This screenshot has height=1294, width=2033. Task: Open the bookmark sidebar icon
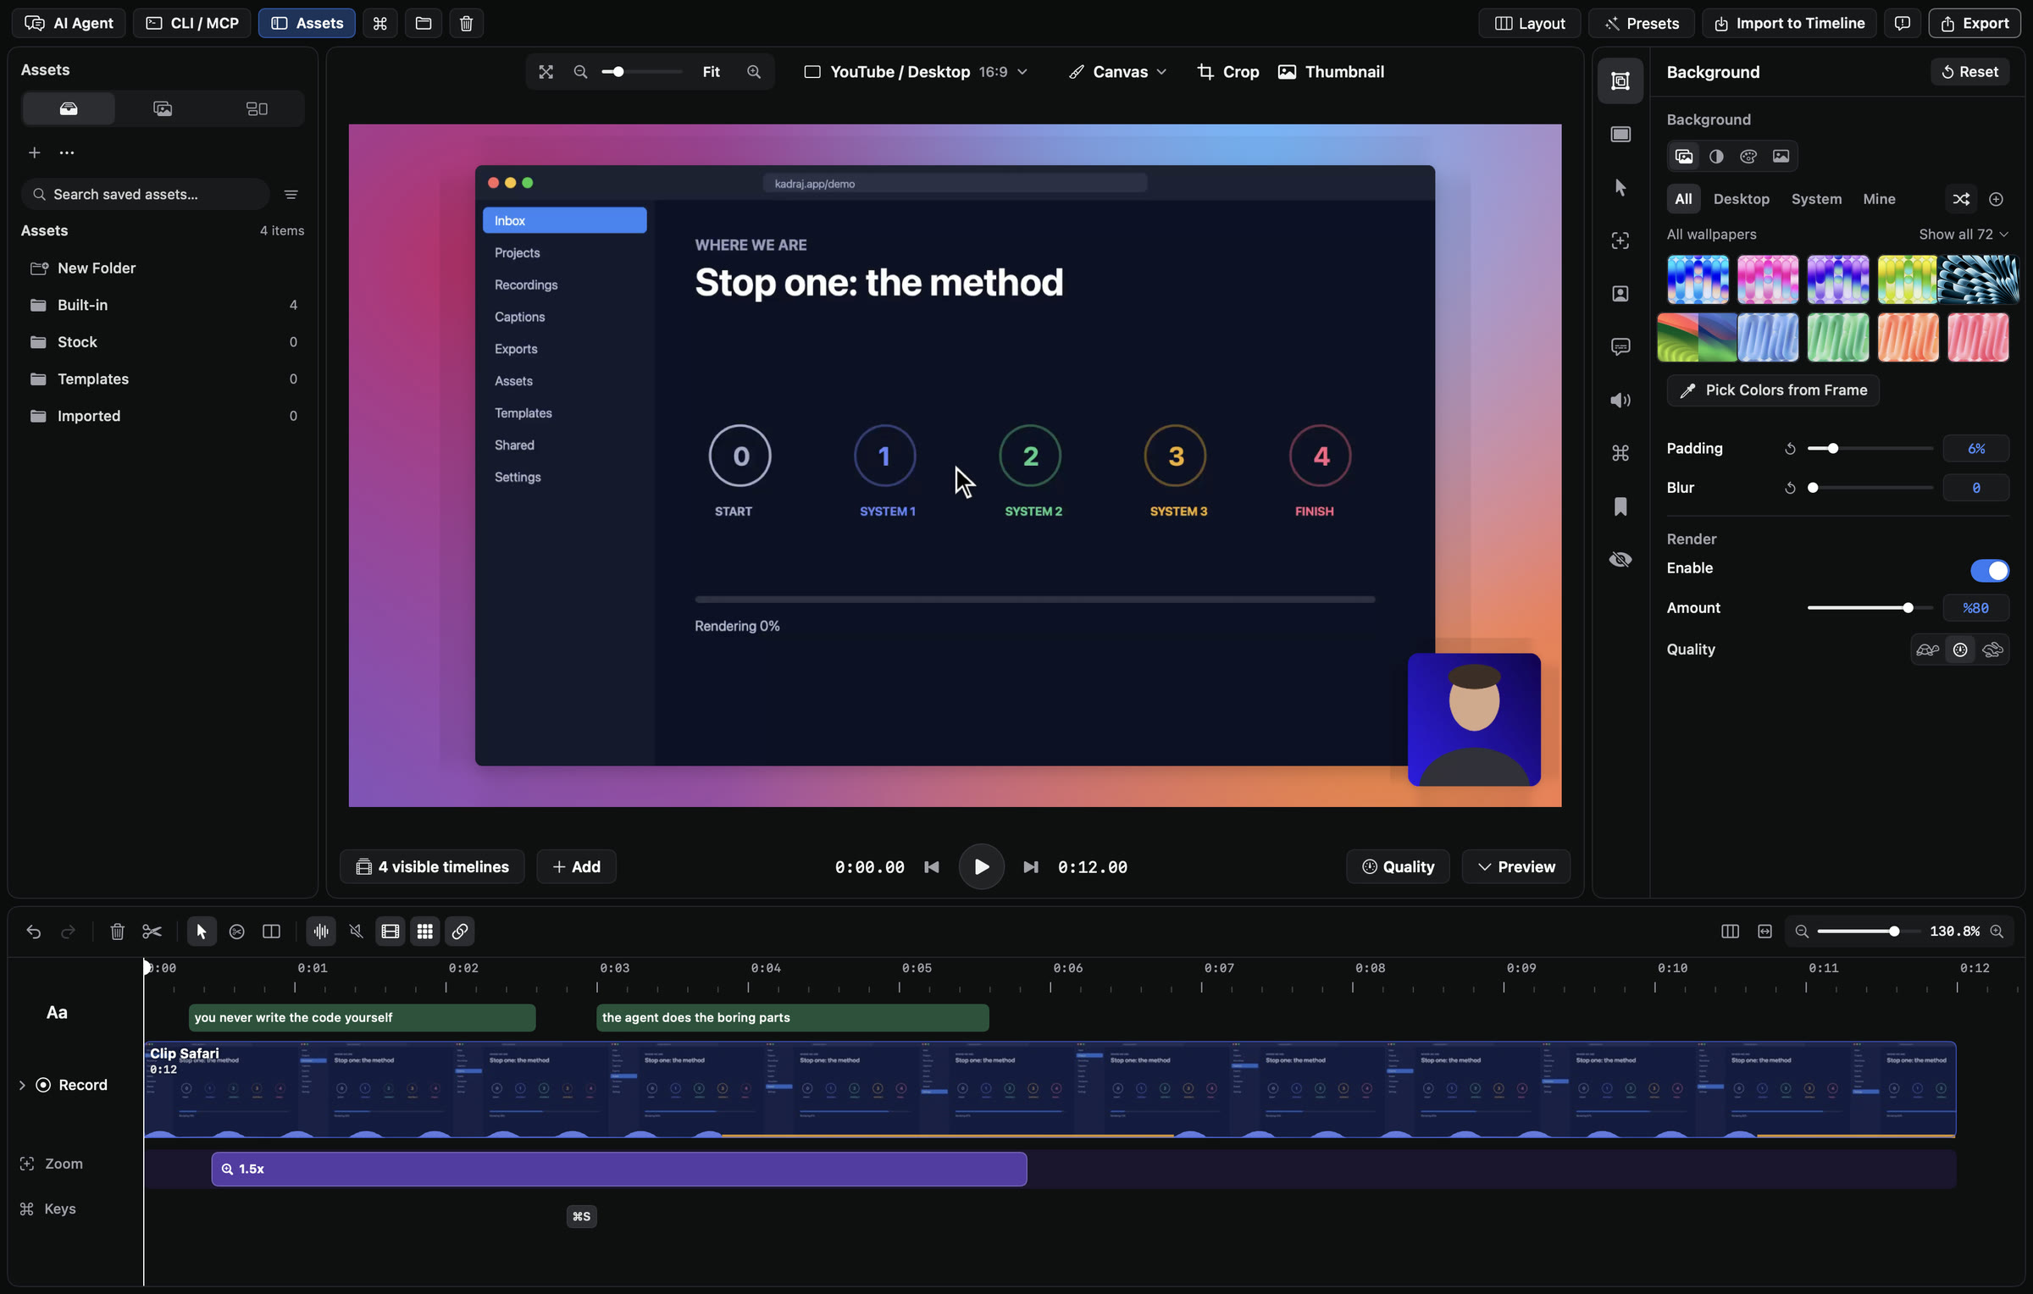tap(1620, 506)
